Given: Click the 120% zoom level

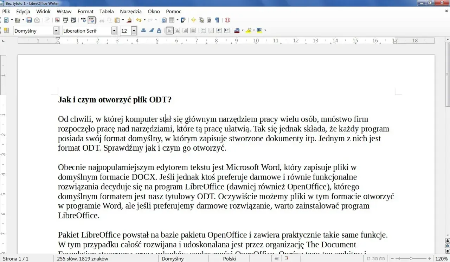Looking at the screenshot, I should coord(442,259).
